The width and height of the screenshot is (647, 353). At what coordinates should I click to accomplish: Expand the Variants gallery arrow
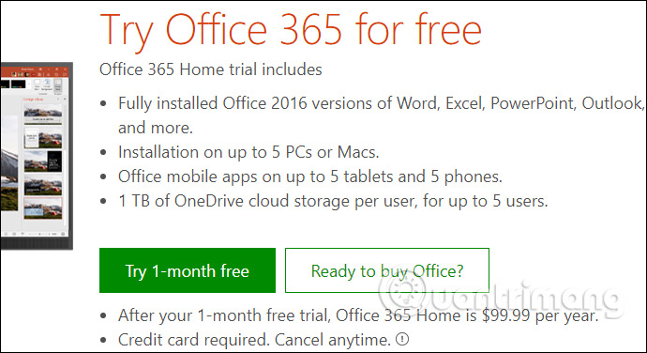pos(29,84)
